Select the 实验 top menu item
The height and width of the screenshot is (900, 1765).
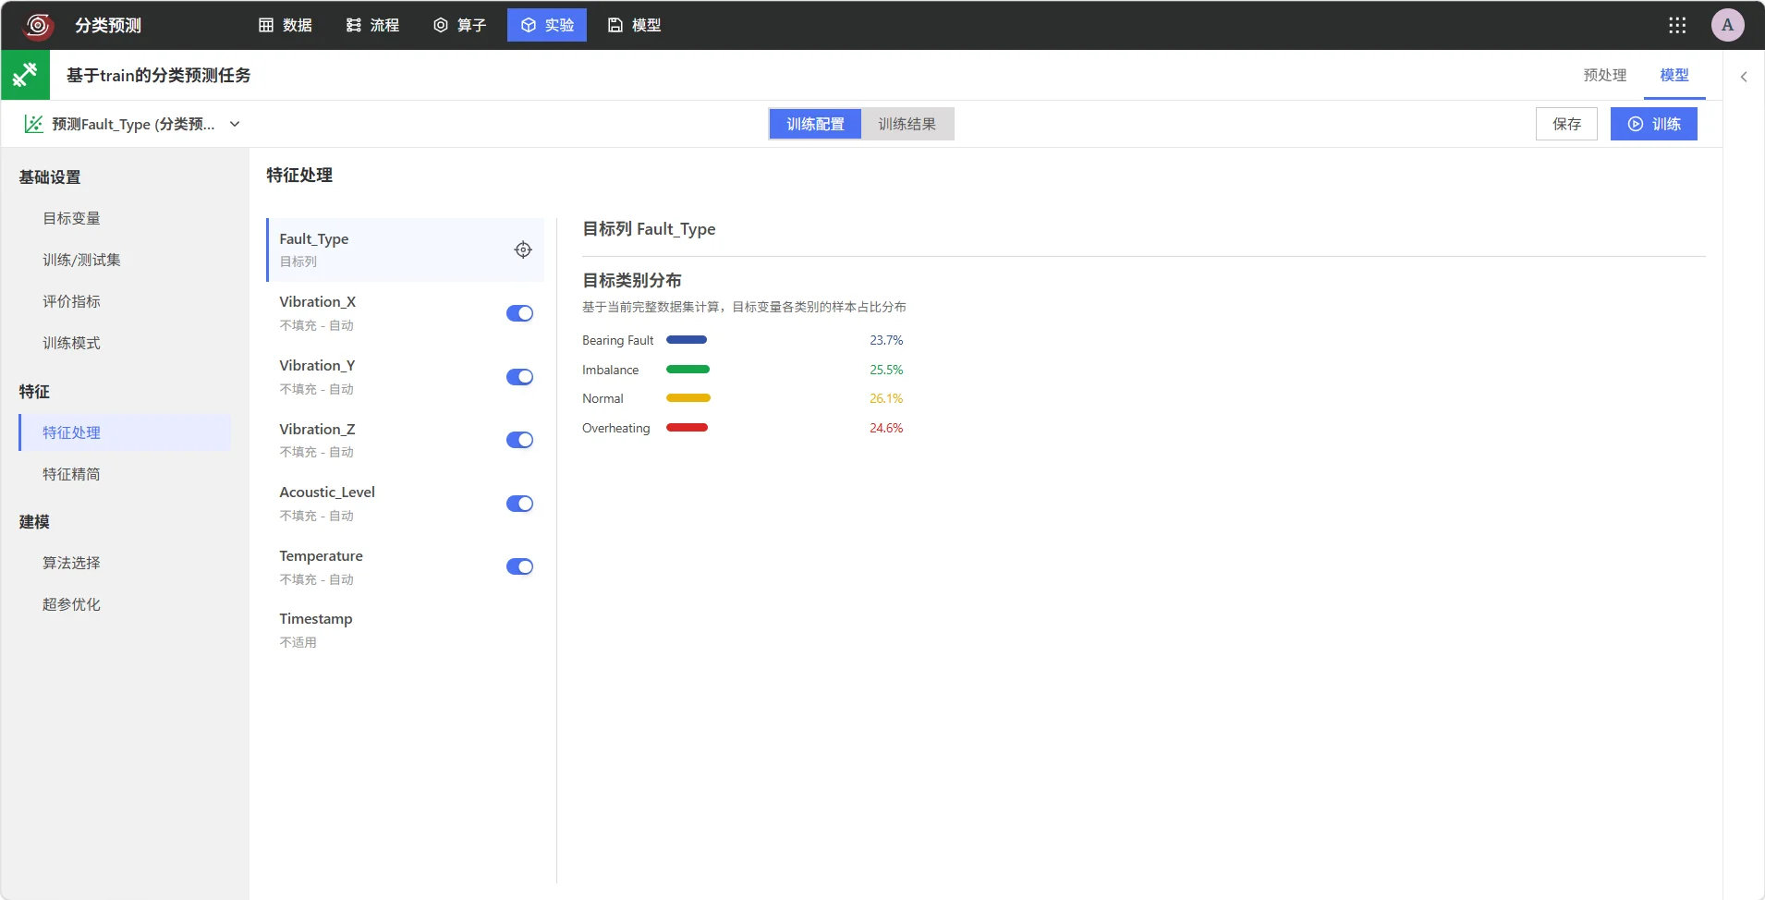(547, 25)
